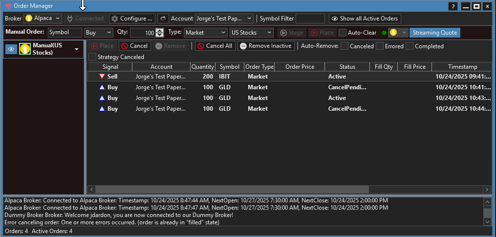Click the red Sell arrow on IBIT row
This screenshot has height=237, width=496.
[102, 77]
